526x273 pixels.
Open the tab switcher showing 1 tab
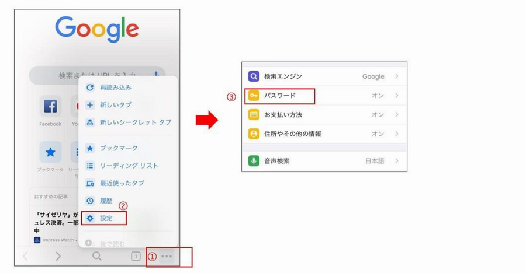(136, 257)
